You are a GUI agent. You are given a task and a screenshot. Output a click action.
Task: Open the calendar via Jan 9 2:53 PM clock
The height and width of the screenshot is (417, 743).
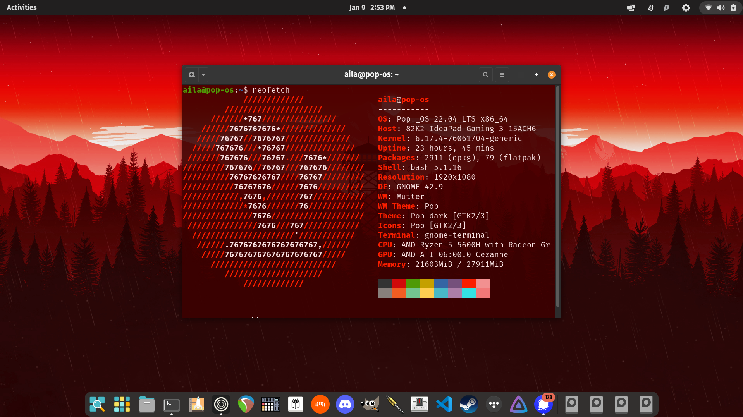pos(372,7)
